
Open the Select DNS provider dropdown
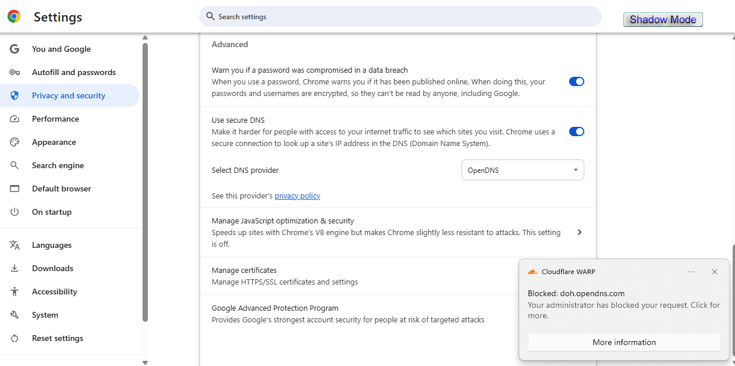coord(522,170)
